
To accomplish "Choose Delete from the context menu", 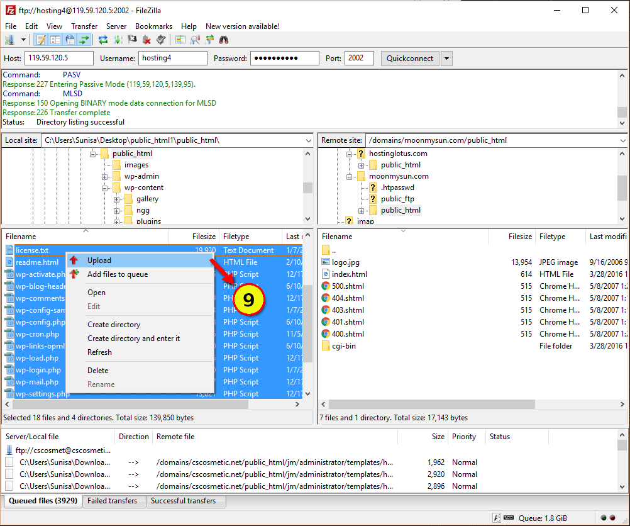I will (x=140, y=371).
